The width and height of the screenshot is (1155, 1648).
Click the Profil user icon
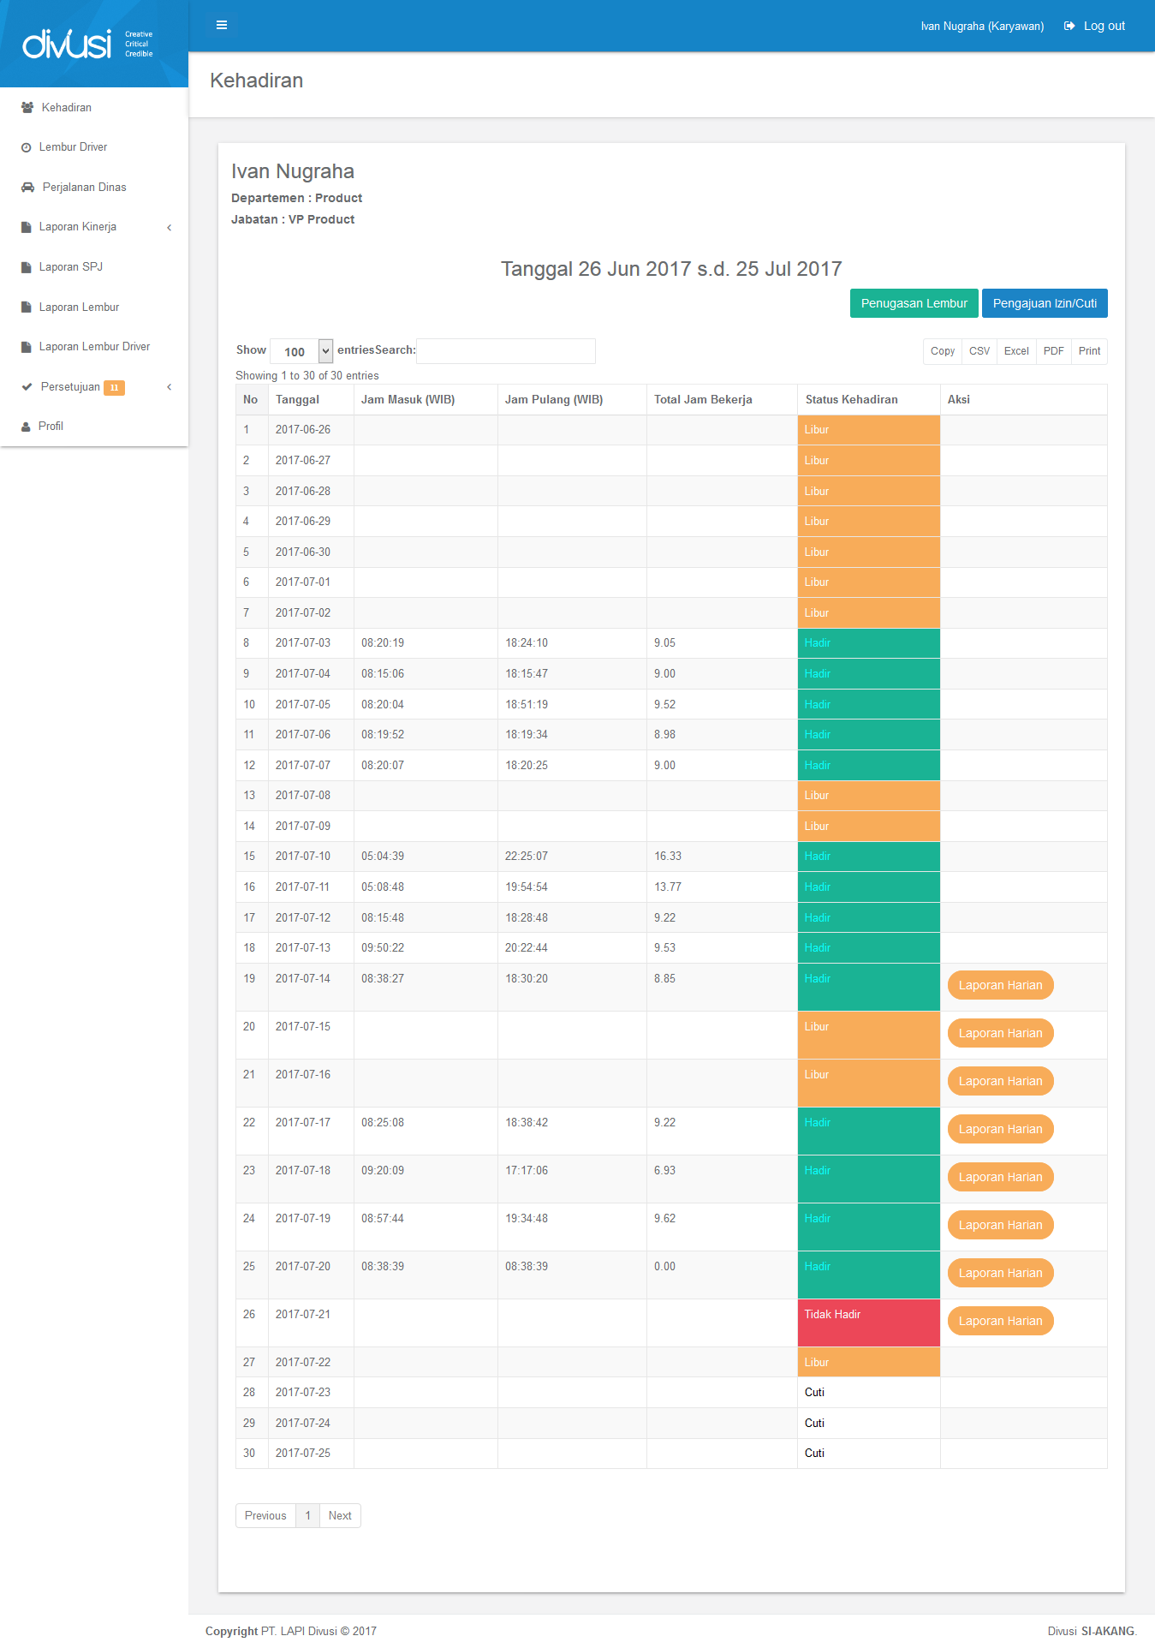coord(26,427)
